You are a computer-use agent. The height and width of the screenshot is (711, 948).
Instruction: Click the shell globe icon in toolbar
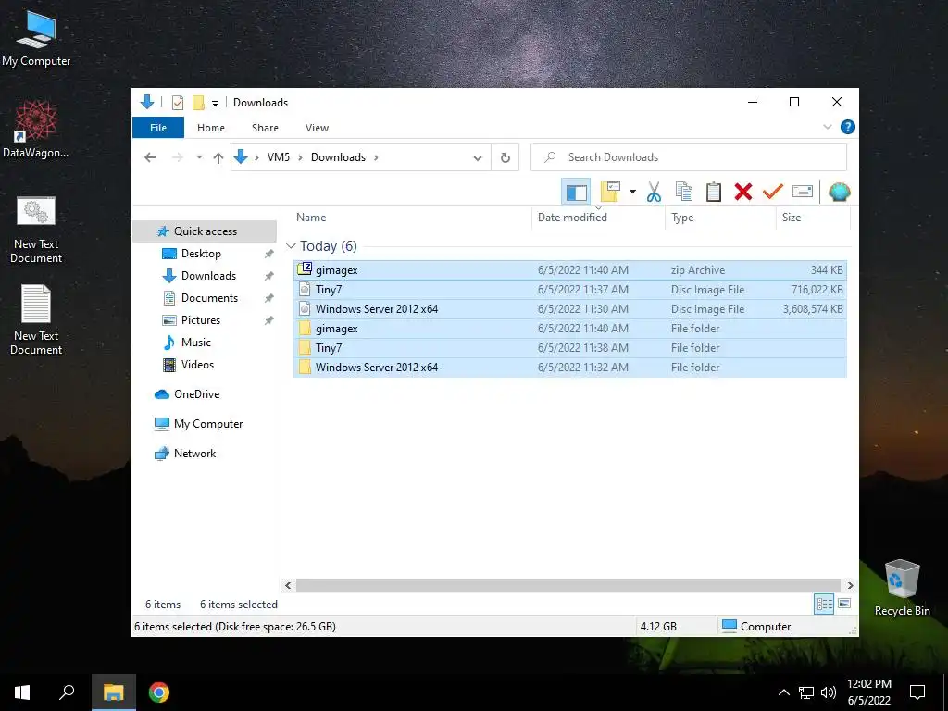(x=839, y=192)
